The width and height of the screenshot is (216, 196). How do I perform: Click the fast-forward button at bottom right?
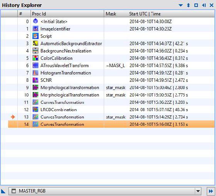click(x=211, y=191)
